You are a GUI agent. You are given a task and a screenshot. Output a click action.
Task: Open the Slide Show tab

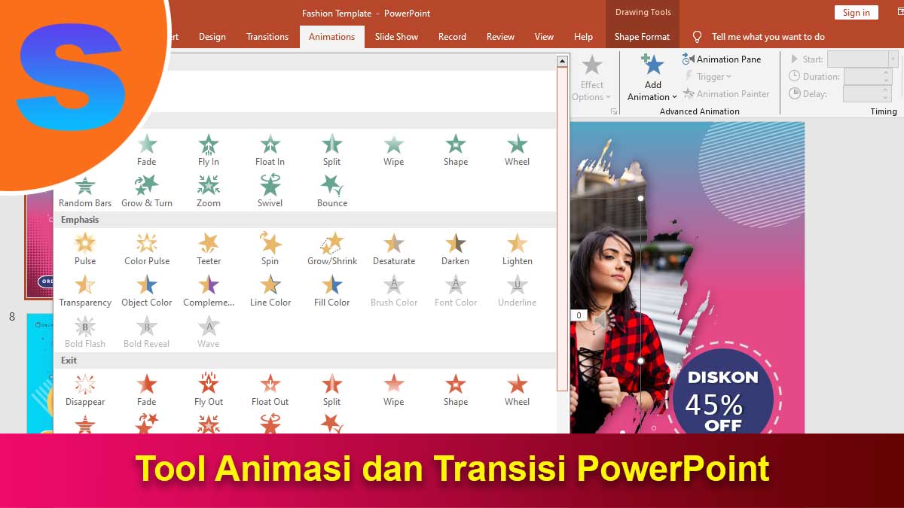[396, 37]
